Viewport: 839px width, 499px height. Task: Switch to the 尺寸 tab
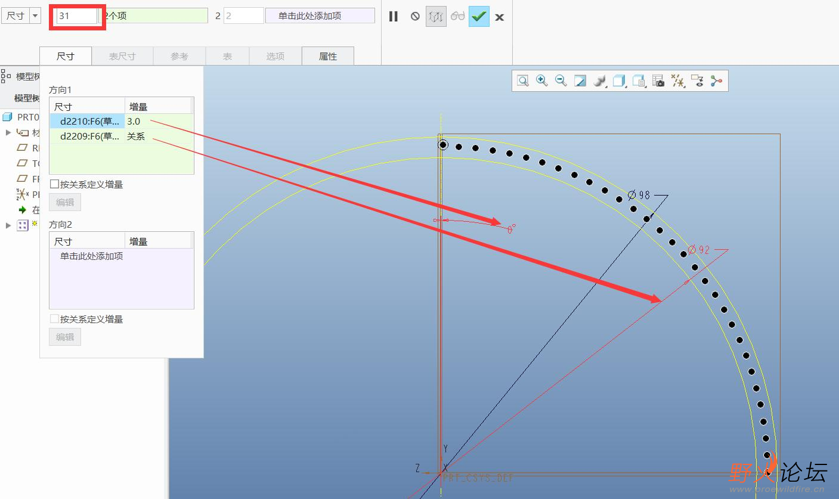click(66, 56)
